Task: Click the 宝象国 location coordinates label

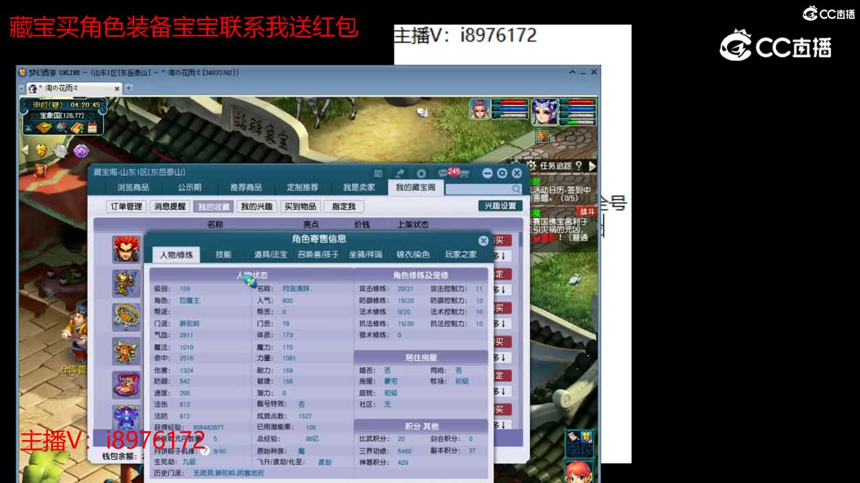Action: pyautogui.click(x=61, y=115)
